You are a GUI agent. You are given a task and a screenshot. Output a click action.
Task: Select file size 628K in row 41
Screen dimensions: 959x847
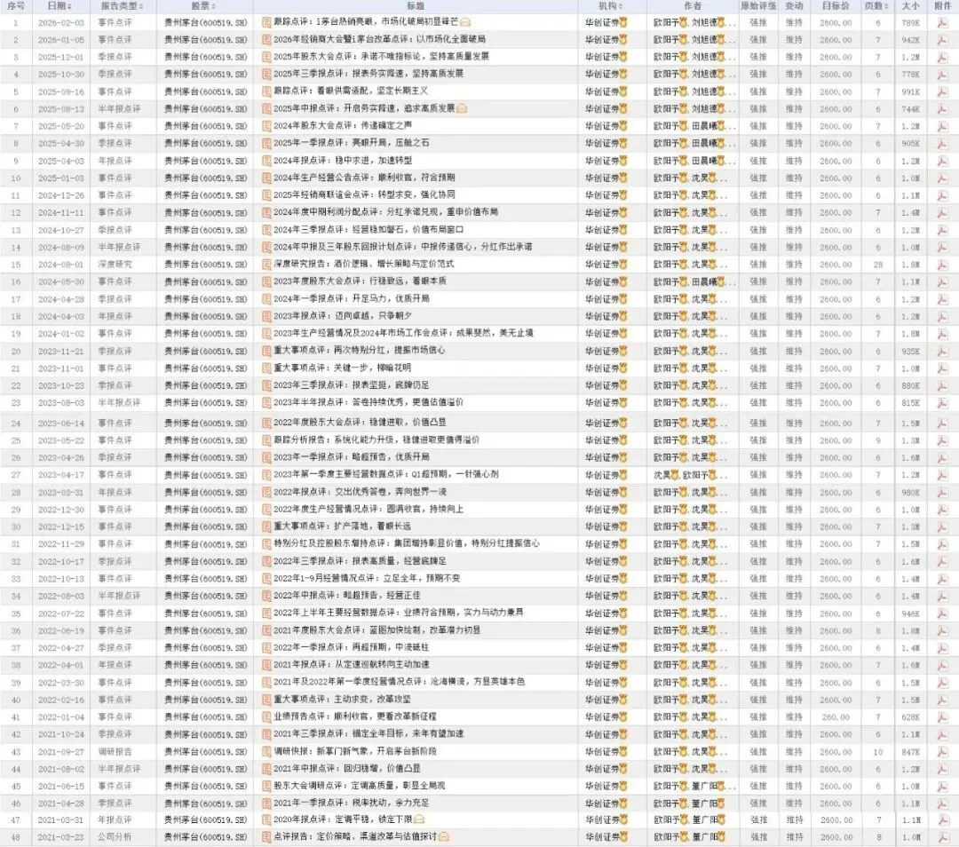click(x=911, y=716)
